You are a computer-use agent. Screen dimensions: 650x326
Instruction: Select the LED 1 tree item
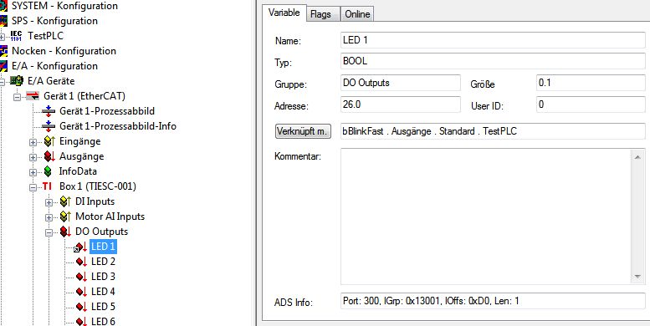tap(103, 247)
